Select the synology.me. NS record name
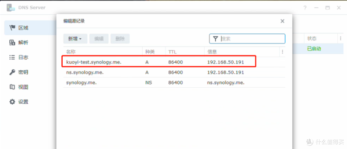 coord(81,83)
